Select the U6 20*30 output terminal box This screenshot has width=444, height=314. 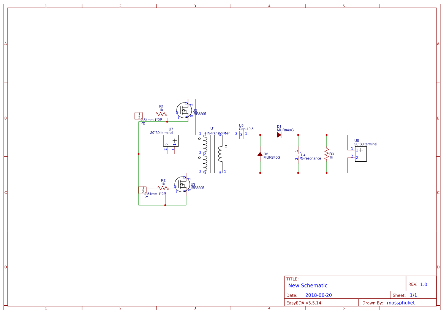click(361, 154)
